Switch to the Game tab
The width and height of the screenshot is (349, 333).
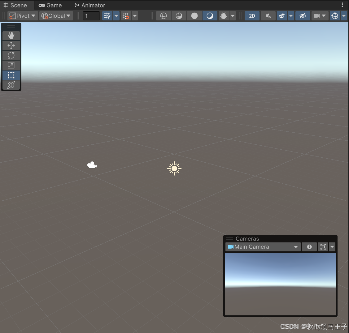click(50, 5)
